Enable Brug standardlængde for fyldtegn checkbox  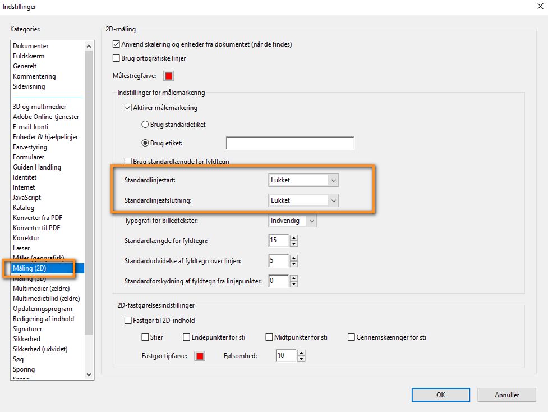click(128, 161)
